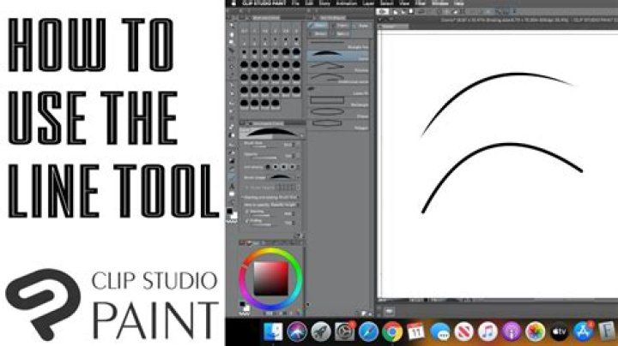The image size is (618, 346).
Task: Select the Lasso fill sub tool
Action: click(x=338, y=91)
